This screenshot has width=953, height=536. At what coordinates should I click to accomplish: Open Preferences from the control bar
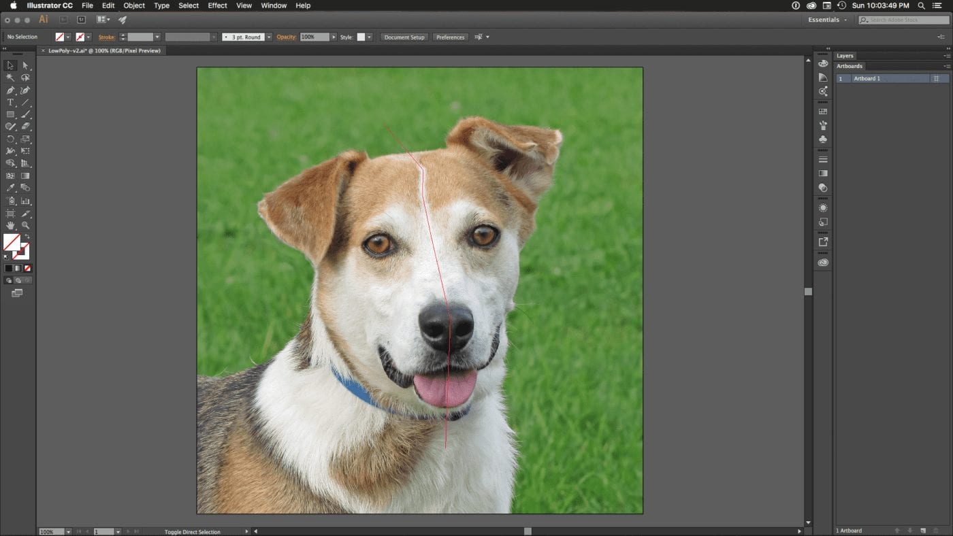coord(450,37)
